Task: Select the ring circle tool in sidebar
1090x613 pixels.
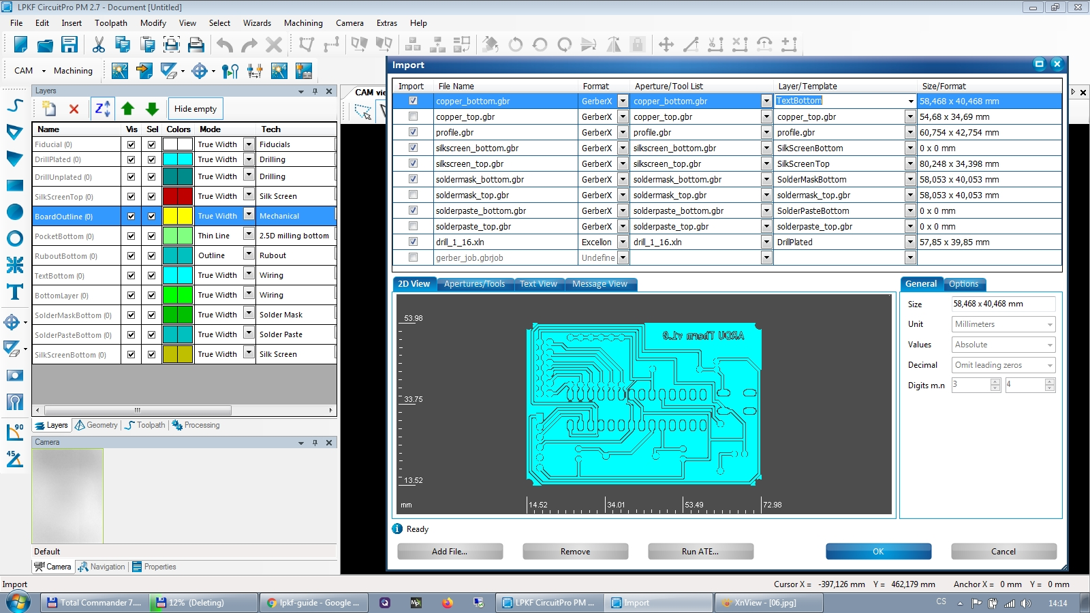Action: (15, 238)
